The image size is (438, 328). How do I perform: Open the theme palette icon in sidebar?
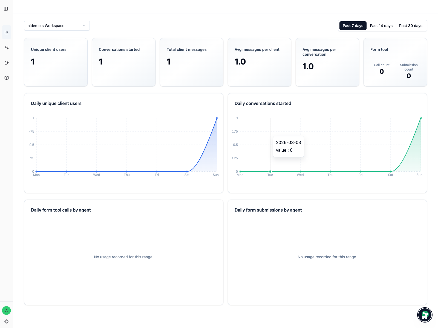pos(6,63)
